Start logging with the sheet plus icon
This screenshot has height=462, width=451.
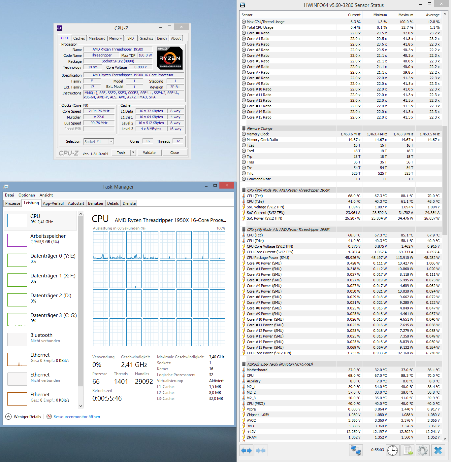(408, 450)
